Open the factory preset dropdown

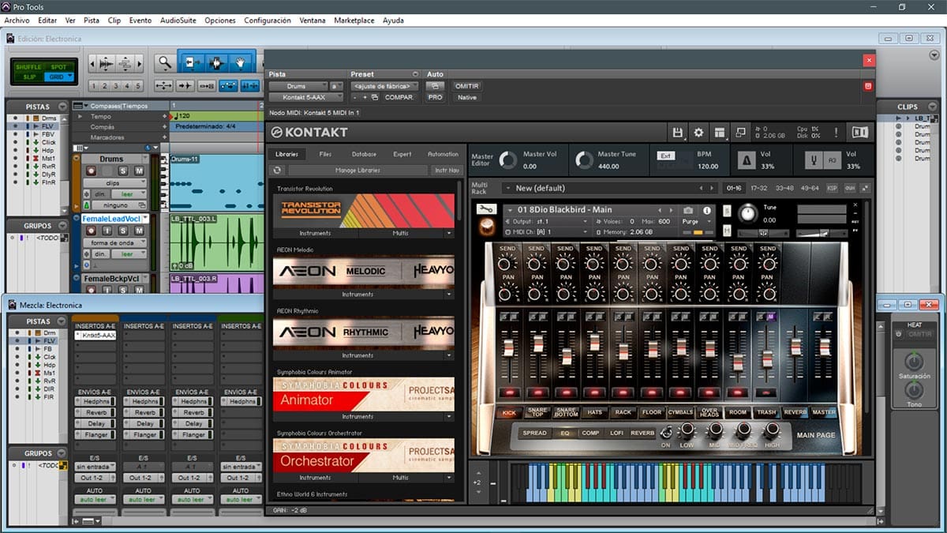pos(385,86)
